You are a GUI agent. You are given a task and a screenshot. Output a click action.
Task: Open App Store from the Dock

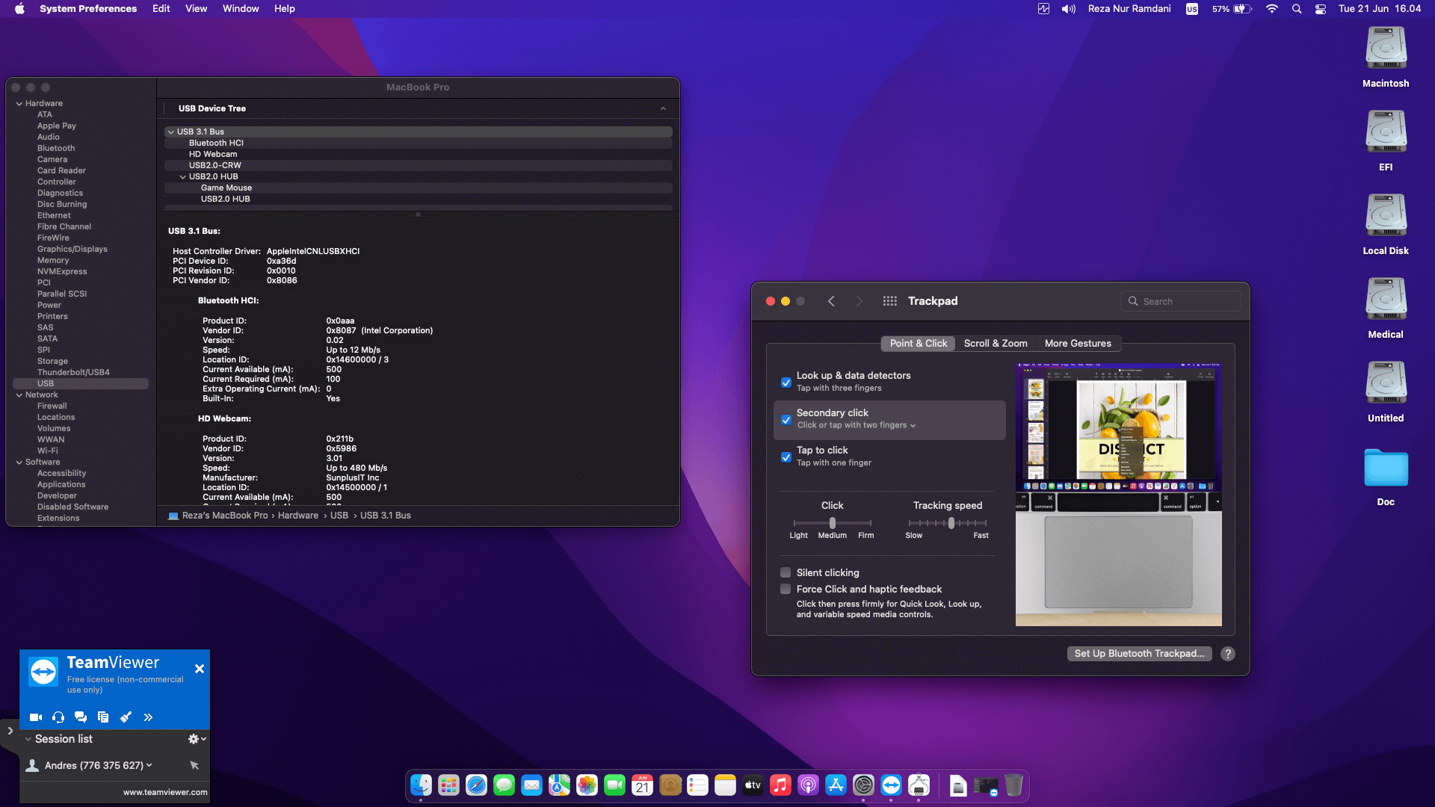(836, 785)
